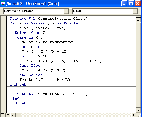The width and height of the screenshot is (142, 117).
Task: Close the UserForm1 code window
Action: (138, 4)
